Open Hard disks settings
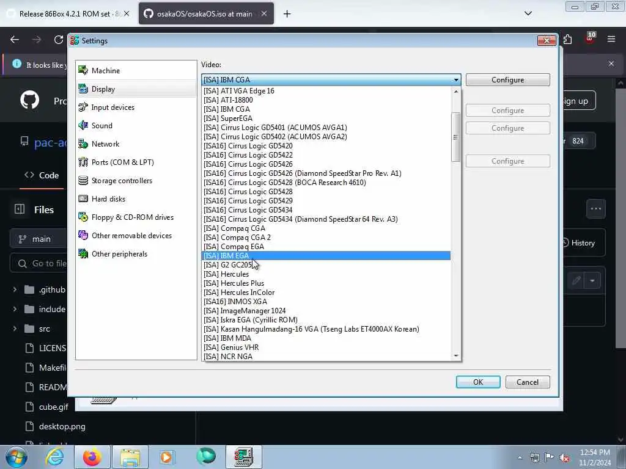The width and height of the screenshot is (626, 469). (x=136, y=199)
